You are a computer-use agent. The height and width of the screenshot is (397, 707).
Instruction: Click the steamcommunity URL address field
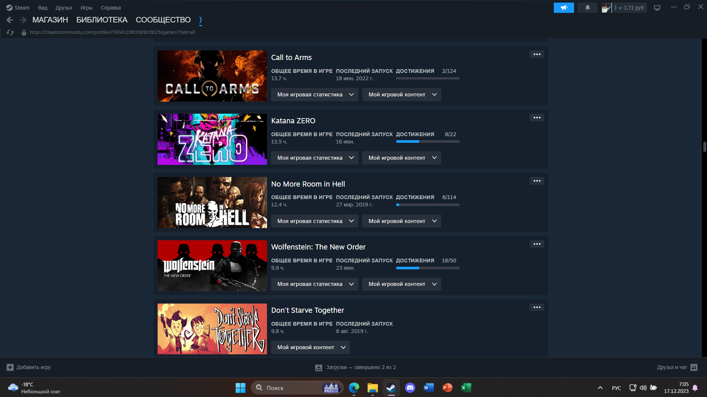coord(112,32)
